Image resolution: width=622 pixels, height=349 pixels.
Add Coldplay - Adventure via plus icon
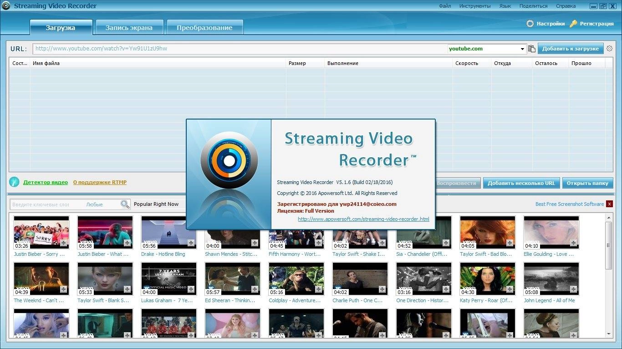point(318,289)
